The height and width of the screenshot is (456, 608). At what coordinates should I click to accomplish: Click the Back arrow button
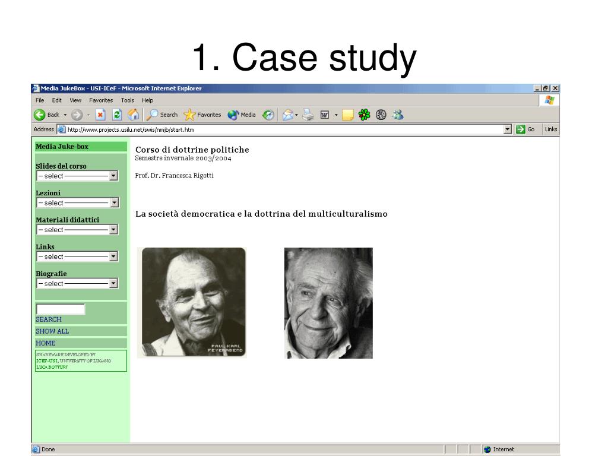40,115
